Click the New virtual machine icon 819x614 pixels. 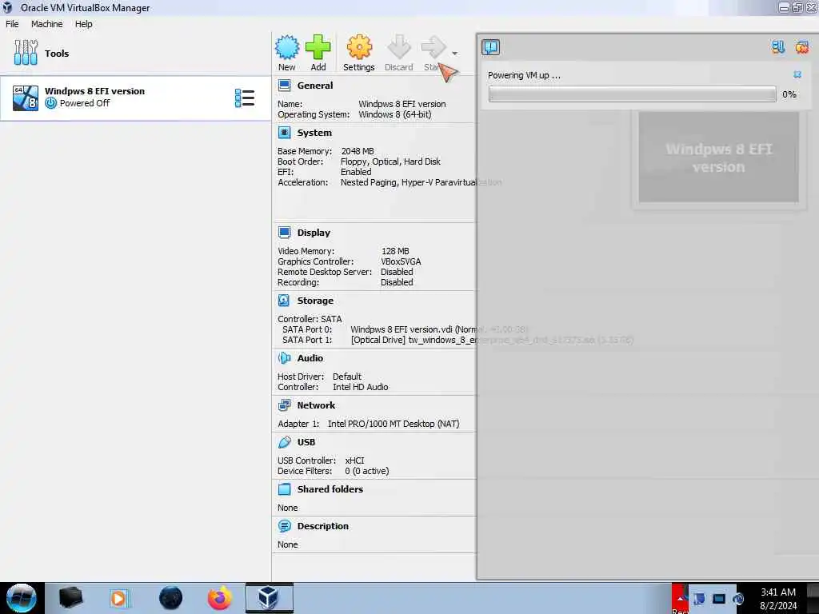click(x=287, y=47)
